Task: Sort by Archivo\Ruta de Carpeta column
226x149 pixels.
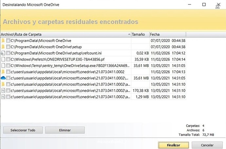Action: tap(66, 34)
